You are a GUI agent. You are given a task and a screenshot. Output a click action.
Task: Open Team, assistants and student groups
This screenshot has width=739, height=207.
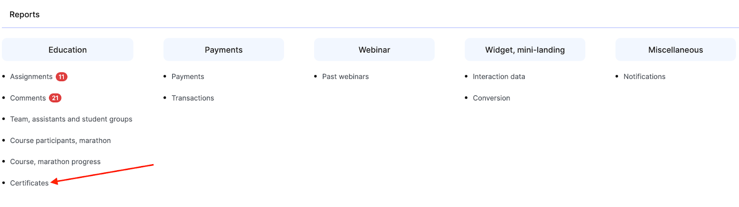pos(71,119)
